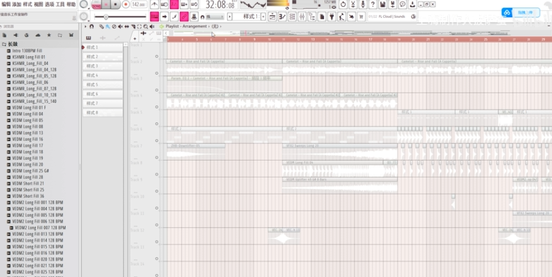Click the Render audio microphone icon
This screenshot has height=277, width=552.
362,4
